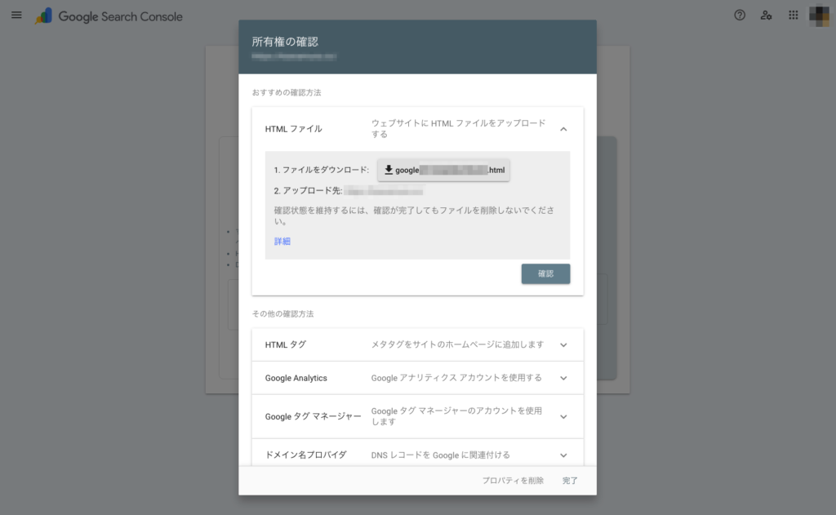Click 完了 to finish verification

tap(569, 481)
